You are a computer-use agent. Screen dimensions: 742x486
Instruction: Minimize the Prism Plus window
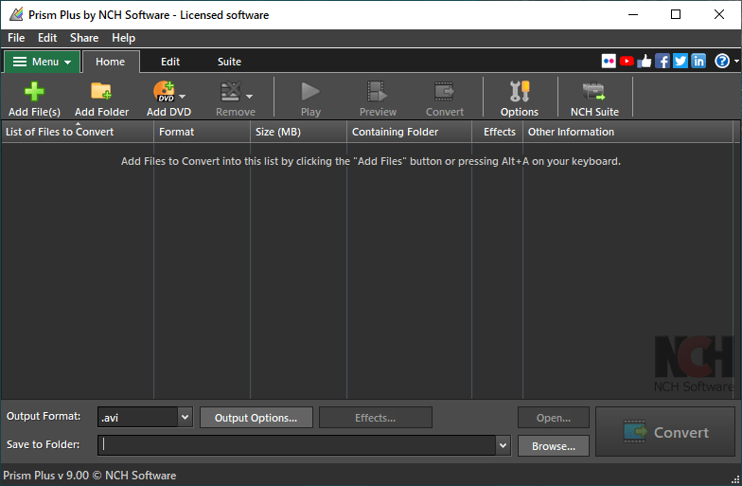632,15
